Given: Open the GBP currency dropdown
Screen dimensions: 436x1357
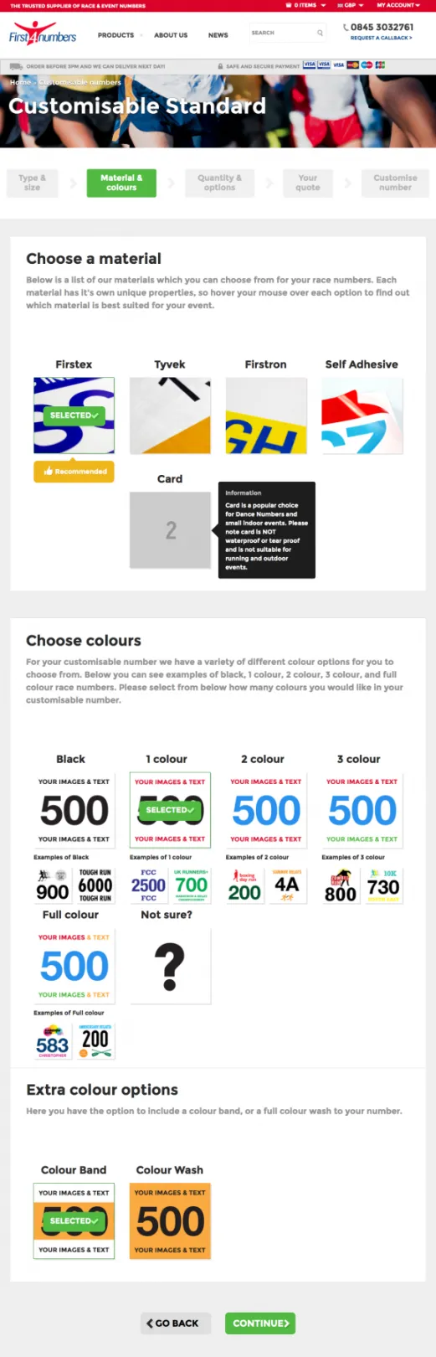Looking at the screenshot, I should (350, 5).
